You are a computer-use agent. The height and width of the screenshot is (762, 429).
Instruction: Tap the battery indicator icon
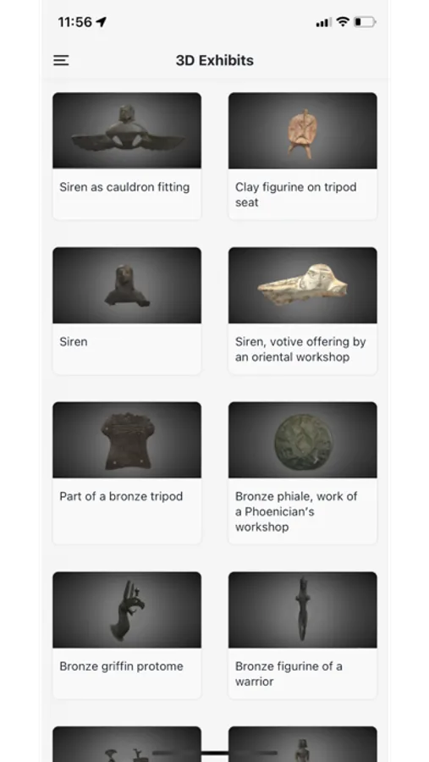[365, 22]
